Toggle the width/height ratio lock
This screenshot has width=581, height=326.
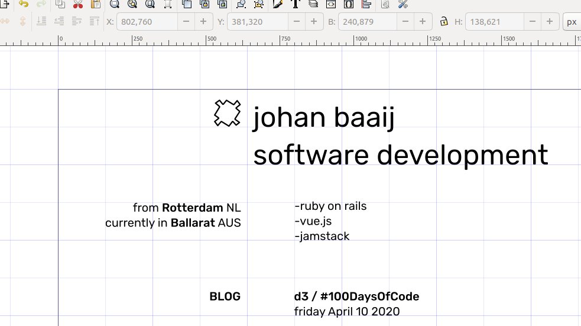(443, 21)
